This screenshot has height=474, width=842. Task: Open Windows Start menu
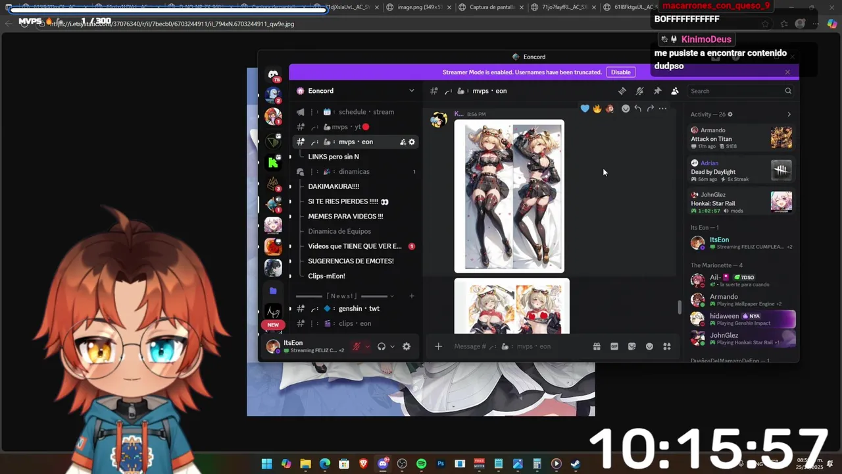(x=266, y=463)
